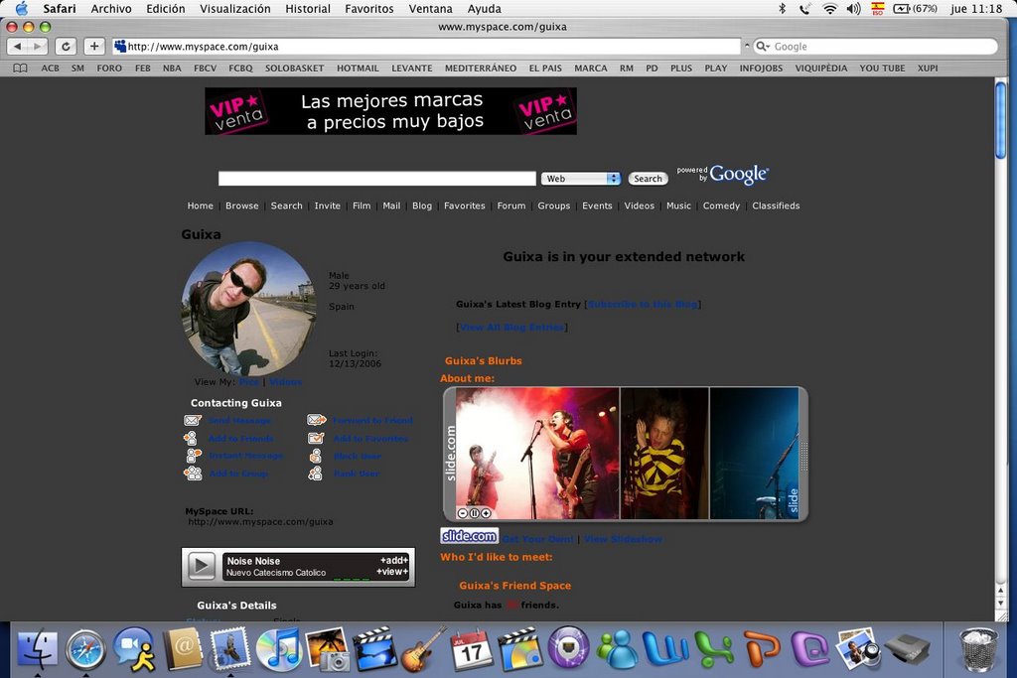This screenshot has width=1017, height=678.
Task: Click the Blog navigation link
Action: pos(421,205)
